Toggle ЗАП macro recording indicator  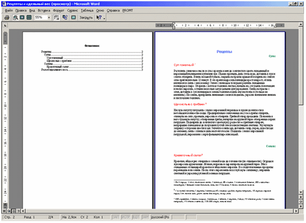click(x=116, y=217)
